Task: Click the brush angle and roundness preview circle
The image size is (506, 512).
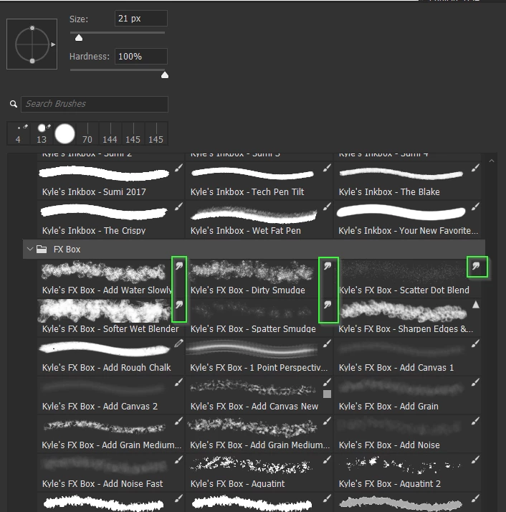Action: pyautogui.click(x=32, y=44)
